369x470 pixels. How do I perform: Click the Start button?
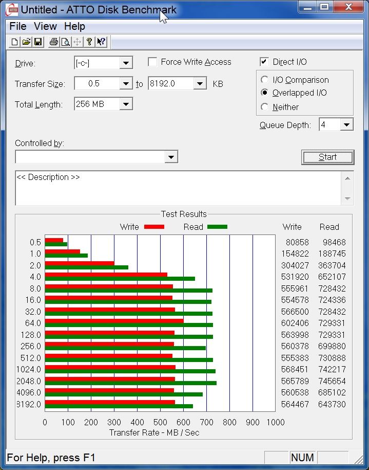coord(328,157)
